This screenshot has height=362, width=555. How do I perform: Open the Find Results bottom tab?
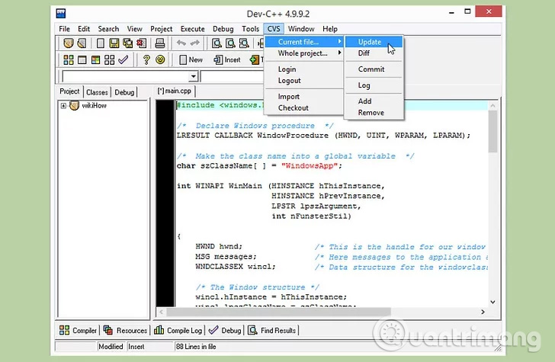pos(272,331)
